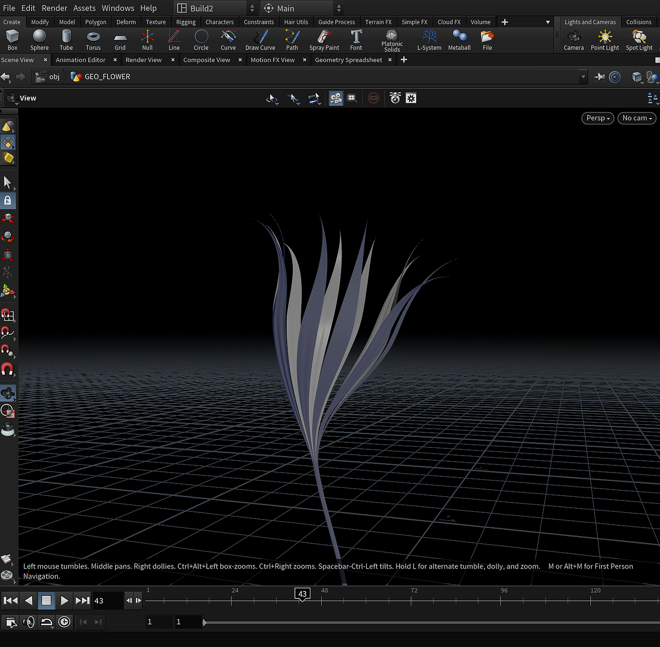Open the network path history dropdown
This screenshot has height=647, width=660.
[x=583, y=77]
